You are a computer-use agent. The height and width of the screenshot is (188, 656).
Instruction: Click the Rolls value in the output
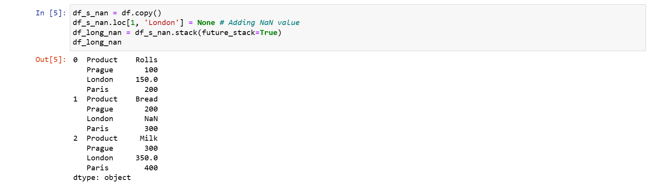pyautogui.click(x=147, y=60)
